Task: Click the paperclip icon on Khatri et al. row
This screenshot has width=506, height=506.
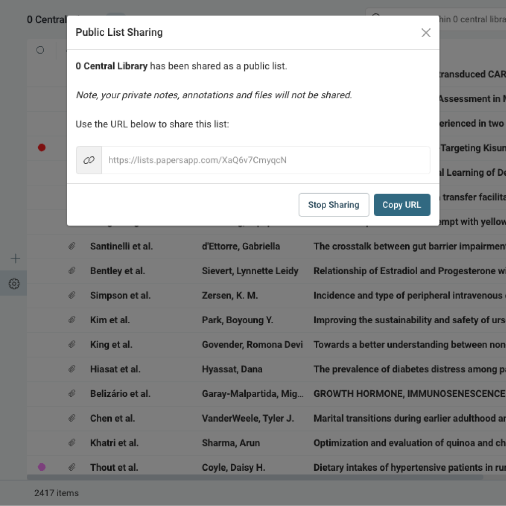Action: point(72,442)
